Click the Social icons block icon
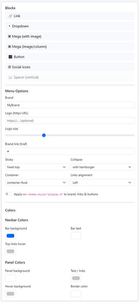This screenshot has height=302, width=139. [x=9, y=67]
